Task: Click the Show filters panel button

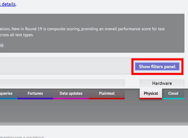Action: 157,67
